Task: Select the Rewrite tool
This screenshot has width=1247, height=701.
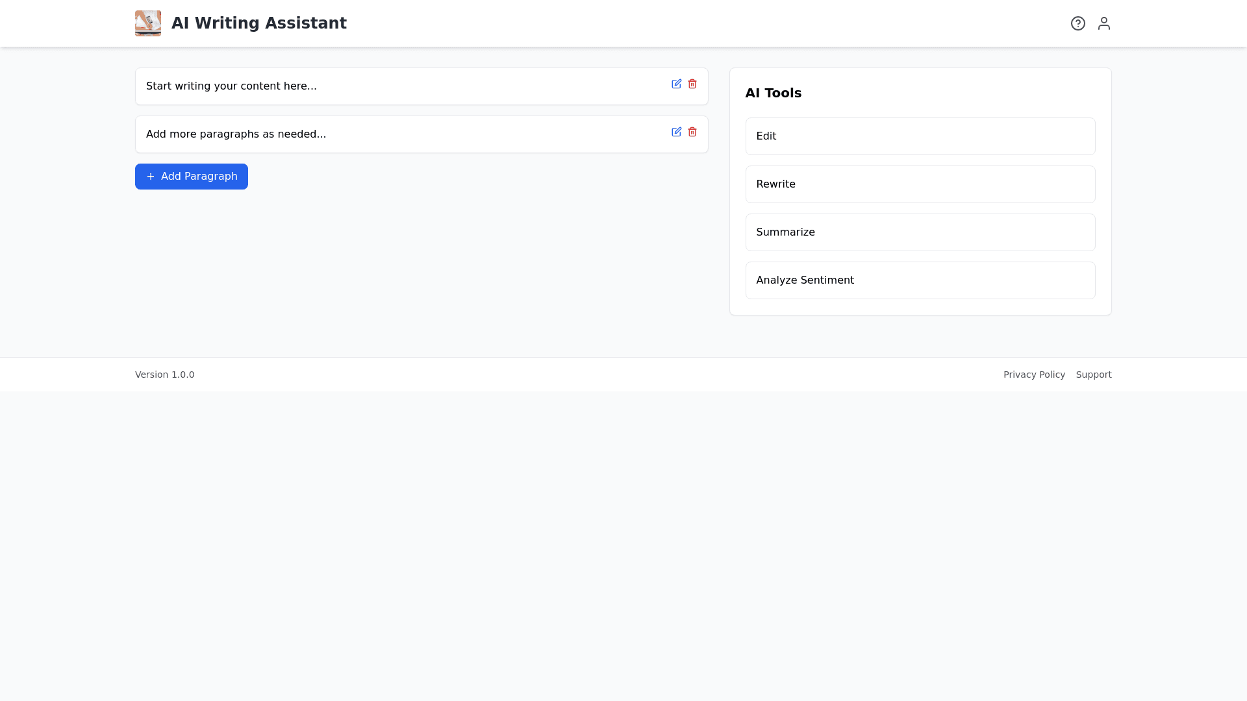Action: click(920, 184)
